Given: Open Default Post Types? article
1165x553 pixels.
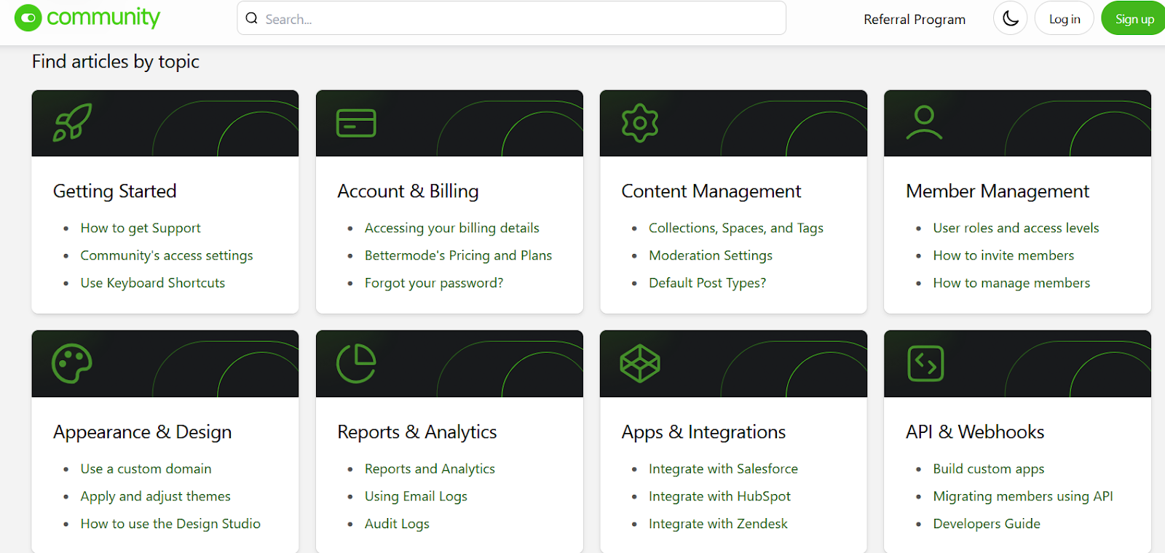Looking at the screenshot, I should coord(708,283).
